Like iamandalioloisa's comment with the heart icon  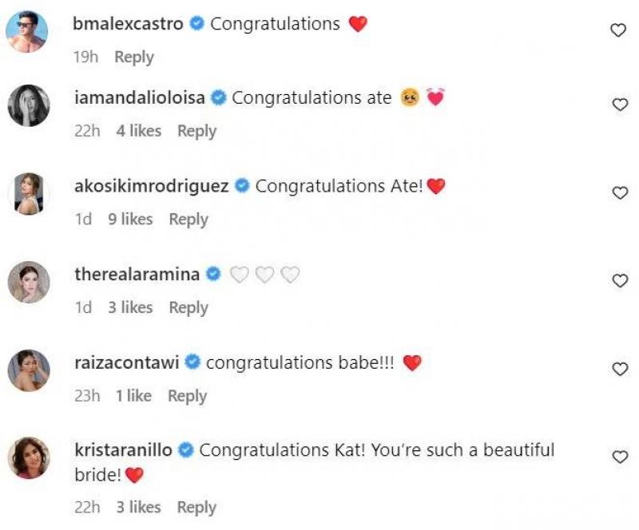click(x=618, y=104)
